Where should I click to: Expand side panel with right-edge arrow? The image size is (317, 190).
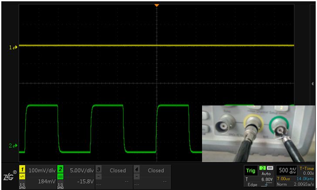tap(312, 83)
